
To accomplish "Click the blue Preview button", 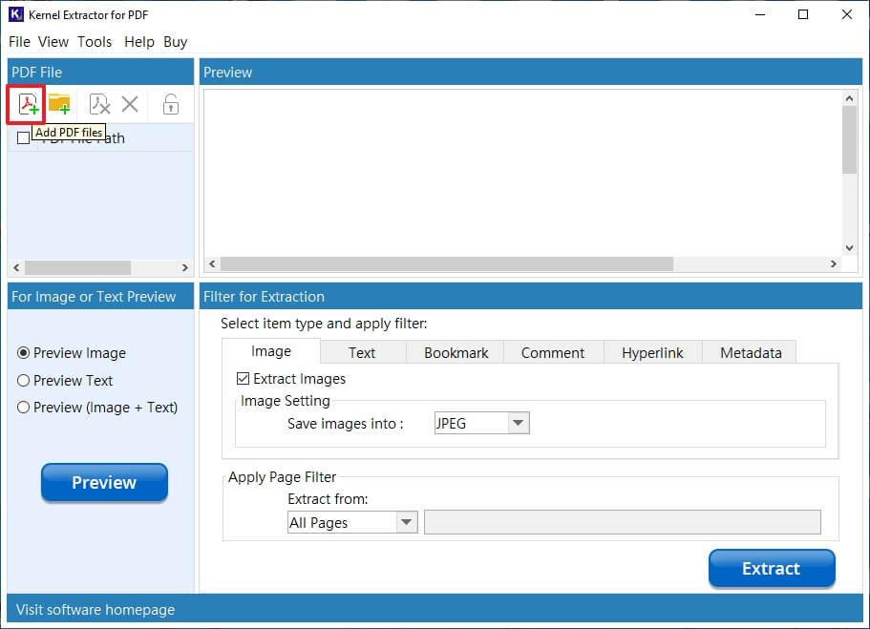I will [104, 482].
